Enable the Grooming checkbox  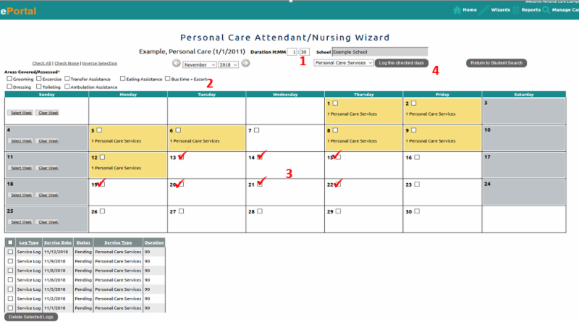(9, 79)
